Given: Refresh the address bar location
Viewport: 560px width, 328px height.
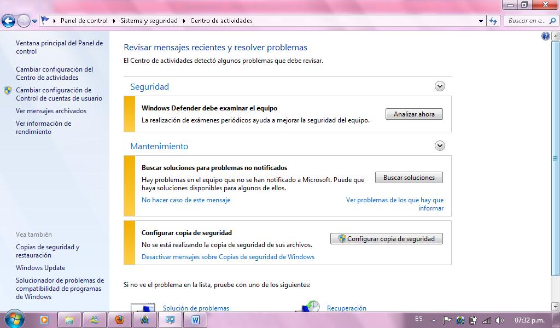Looking at the screenshot, I should coord(493,21).
